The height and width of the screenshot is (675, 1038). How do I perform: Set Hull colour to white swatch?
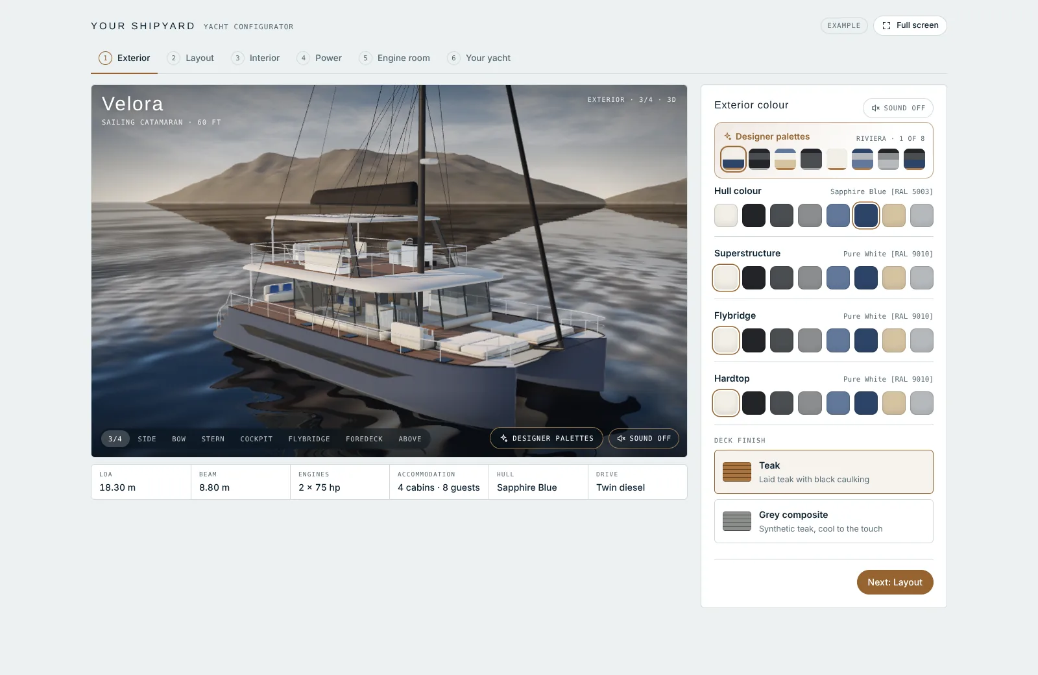(726, 215)
